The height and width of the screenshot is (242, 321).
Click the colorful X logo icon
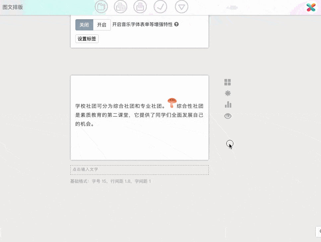(x=311, y=7)
